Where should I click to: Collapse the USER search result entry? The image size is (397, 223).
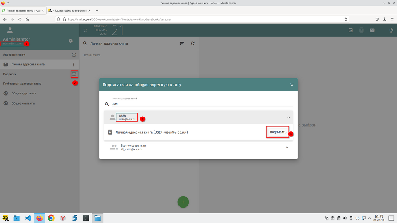(288, 117)
